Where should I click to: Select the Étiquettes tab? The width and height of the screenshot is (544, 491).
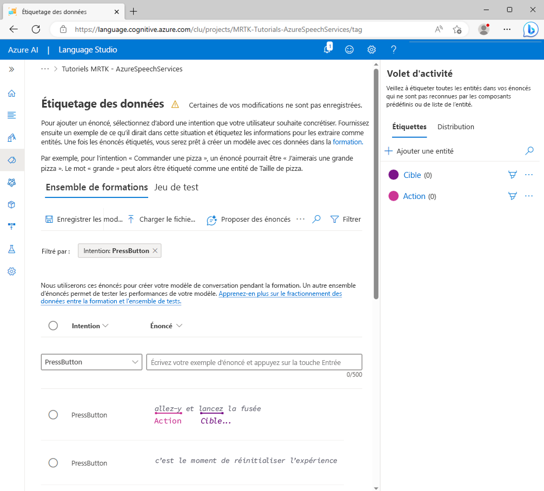click(409, 127)
